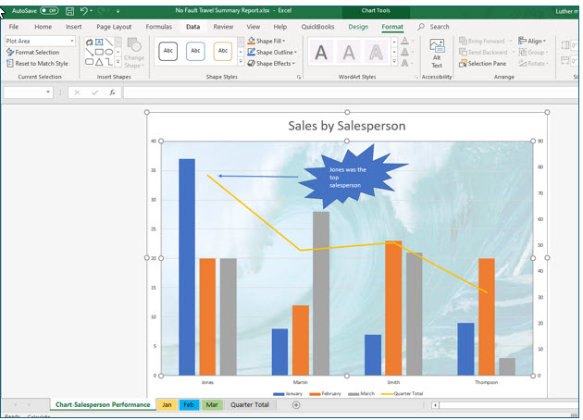The width and height of the screenshot is (583, 420).
Task: Expand the Shape Styles gallery more arrow
Action: pos(241,62)
